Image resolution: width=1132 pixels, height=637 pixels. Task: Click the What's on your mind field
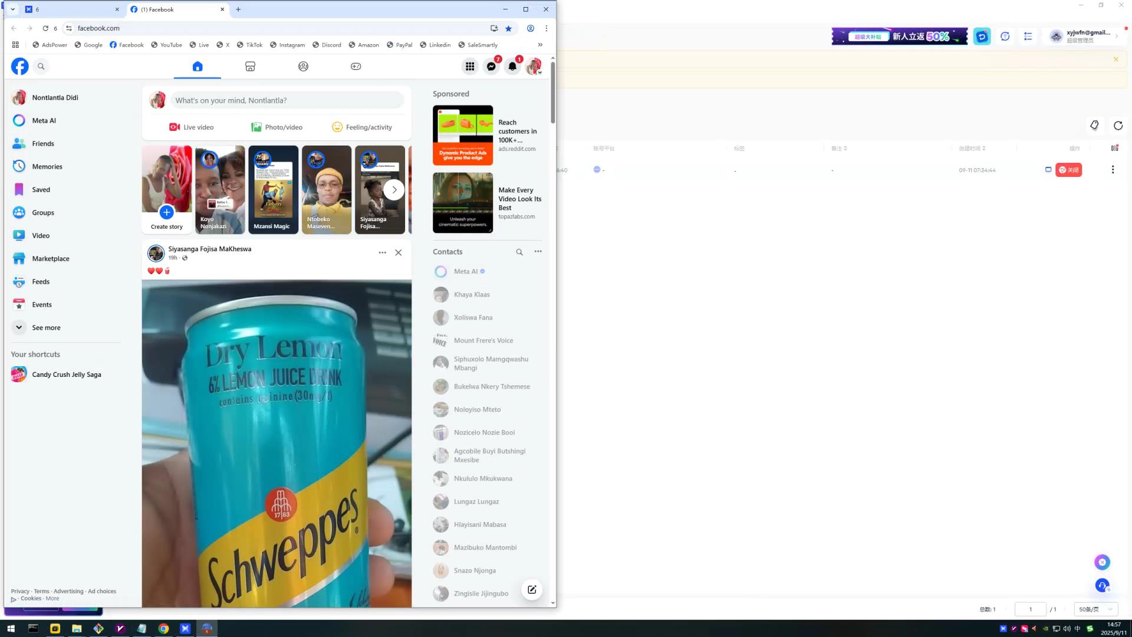pyautogui.click(x=287, y=100)
